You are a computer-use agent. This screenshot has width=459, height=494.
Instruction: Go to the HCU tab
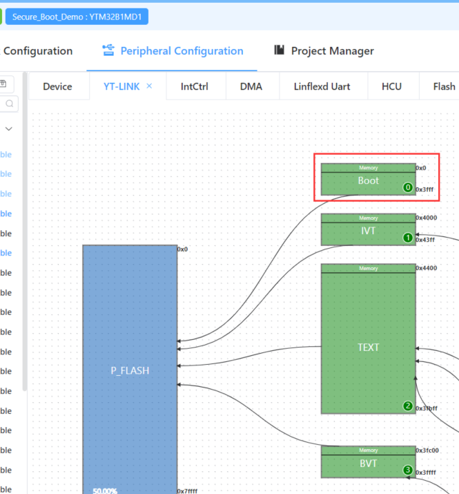tap(391, 86)
